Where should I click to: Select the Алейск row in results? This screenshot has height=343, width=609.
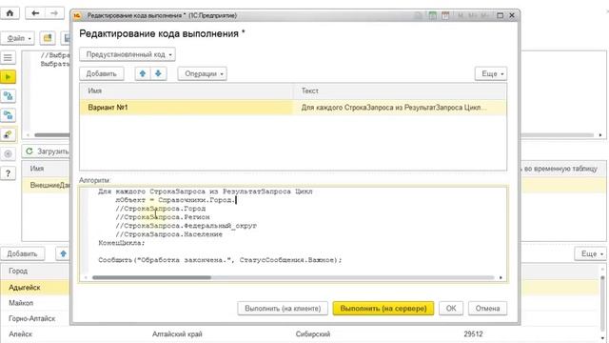coord(299,334)
